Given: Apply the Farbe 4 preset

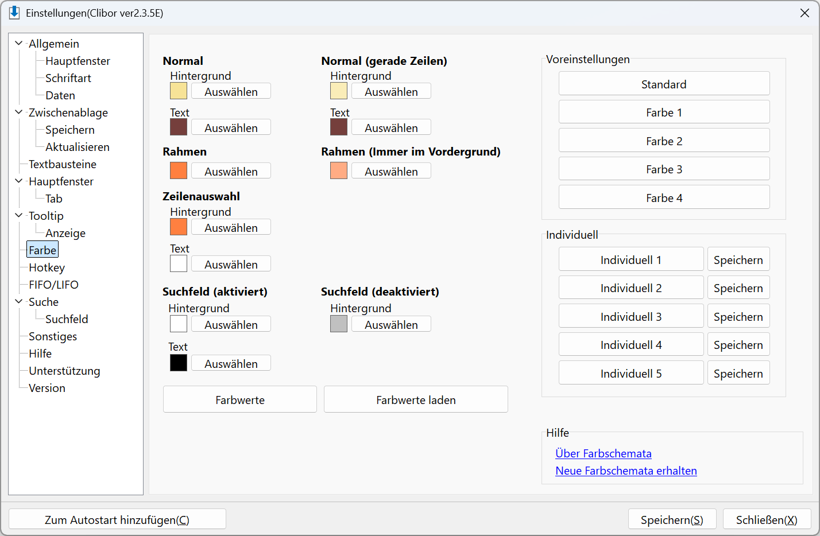Looking at the screenshot, I should pyautogui.click(x=664, y=197).
